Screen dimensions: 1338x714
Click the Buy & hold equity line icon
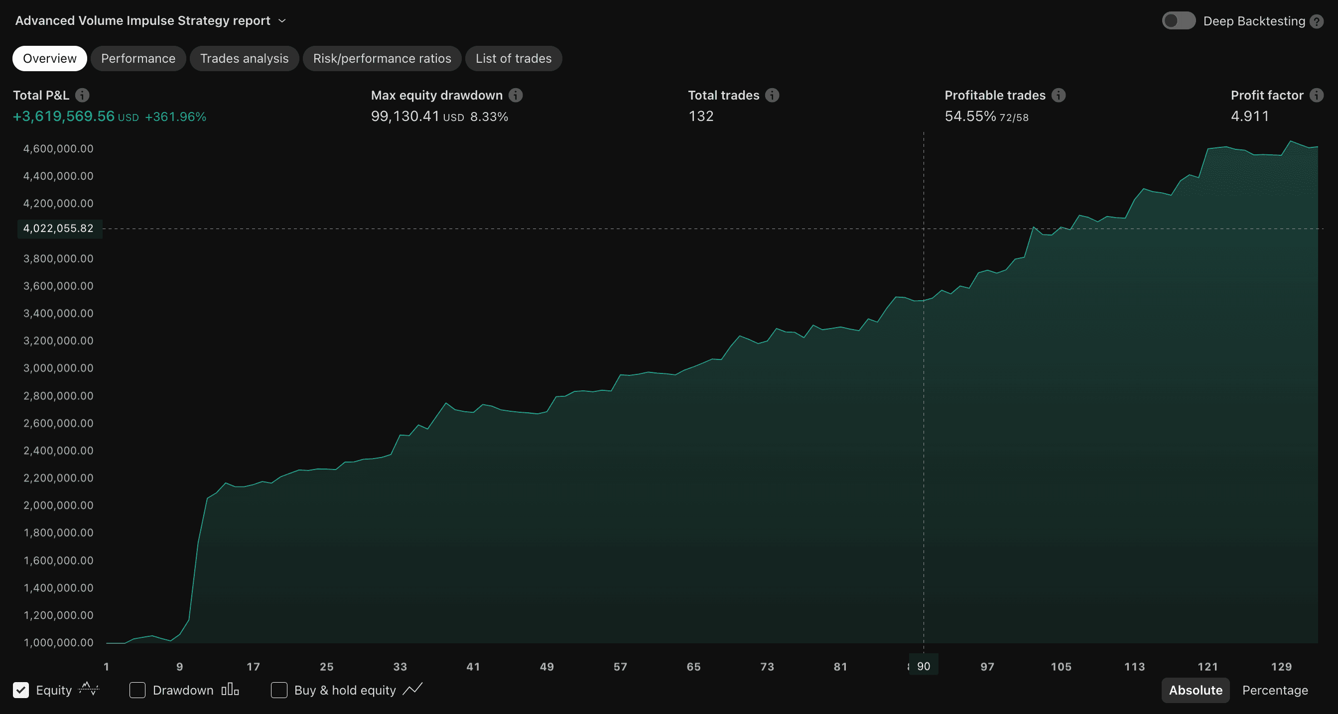[x=412, y=690]
